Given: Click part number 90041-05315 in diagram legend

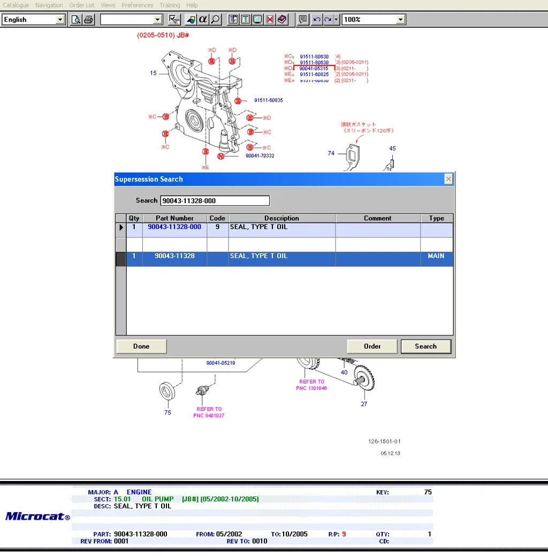Looking at the screenshot, I should [314, 69].
